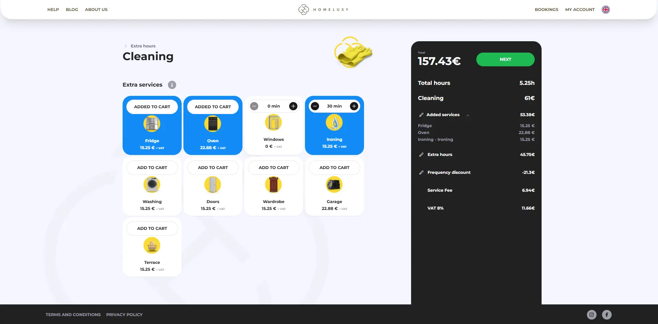The width and height of the screenshot is (658, 324).
Task: Open the Blog menu item
Action: pos(72,10)
